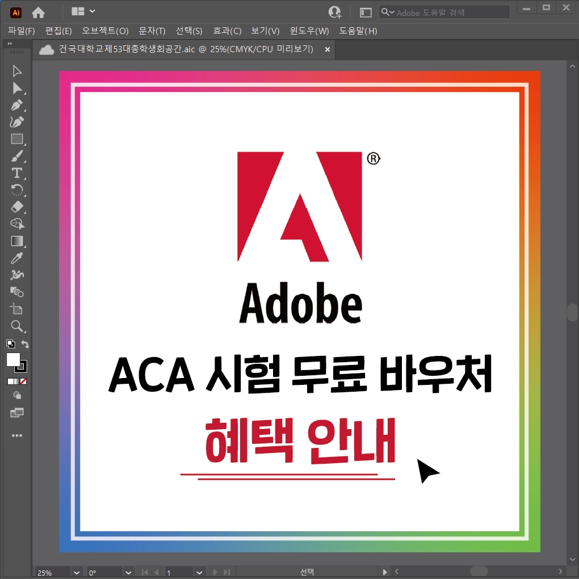Select the Selection tool in the toolbar

16,71
